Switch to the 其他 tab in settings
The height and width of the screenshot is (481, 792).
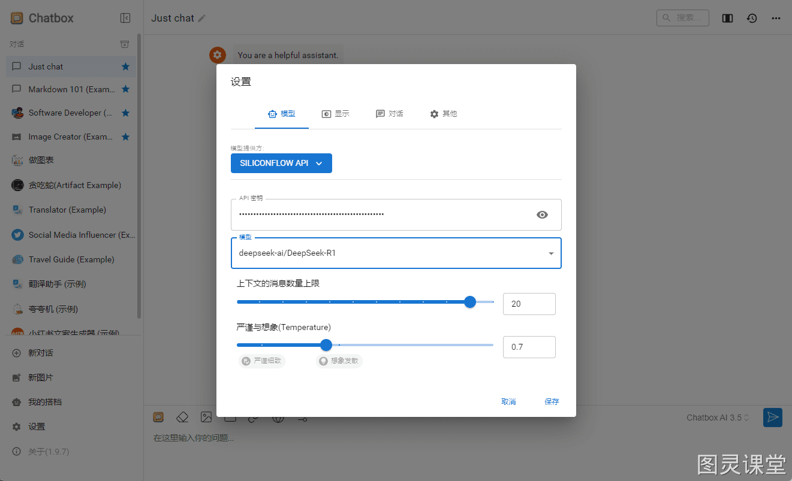[444, 114]
